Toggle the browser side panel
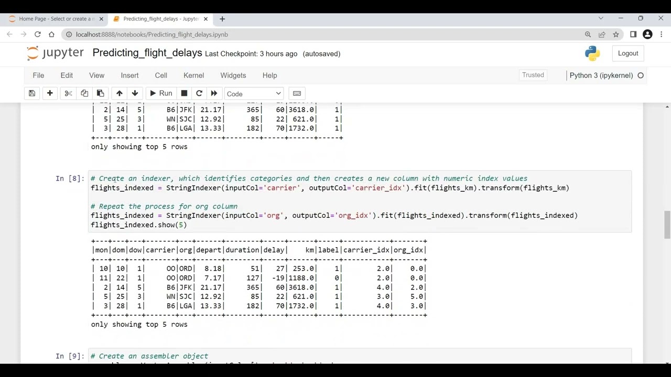671x377 pixels. tap(633, 35)
